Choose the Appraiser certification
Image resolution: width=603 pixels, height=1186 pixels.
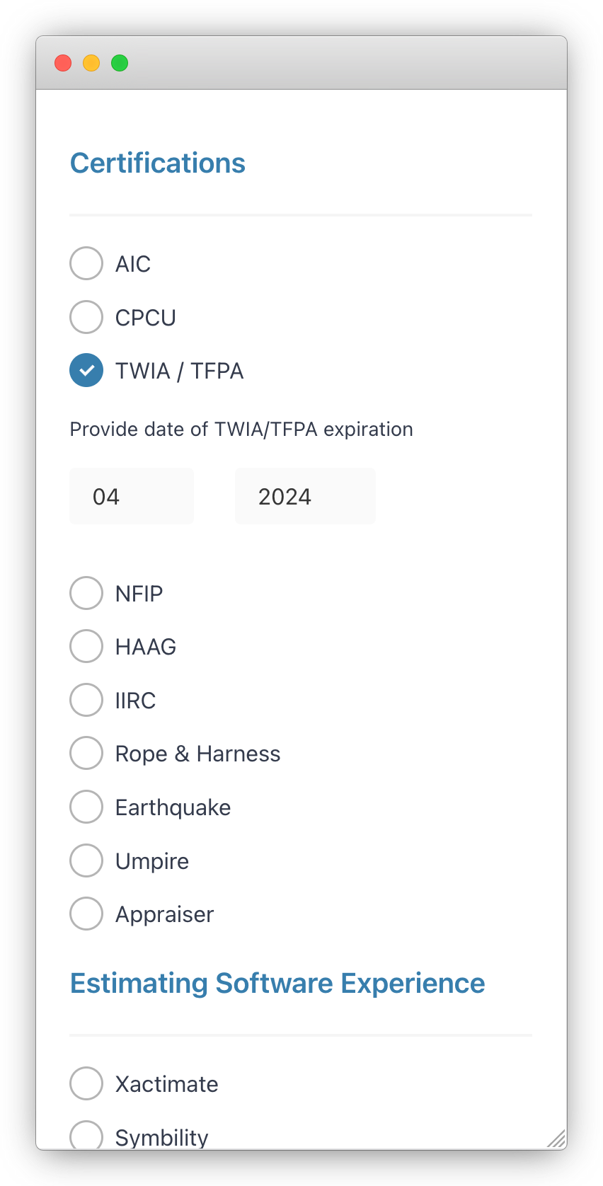pos(86,914)
